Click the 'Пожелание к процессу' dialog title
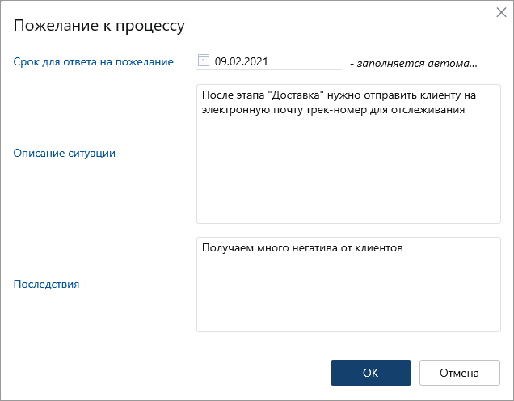 (100, 26)
